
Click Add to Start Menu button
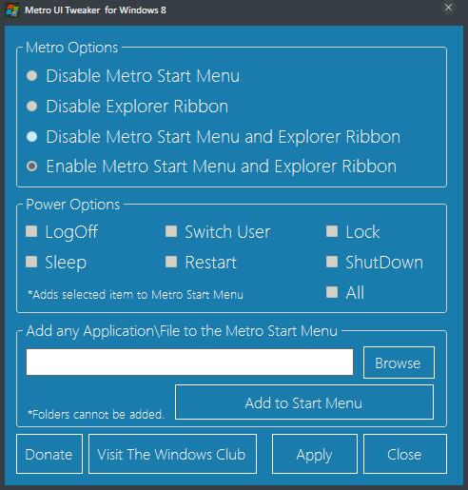304,402
